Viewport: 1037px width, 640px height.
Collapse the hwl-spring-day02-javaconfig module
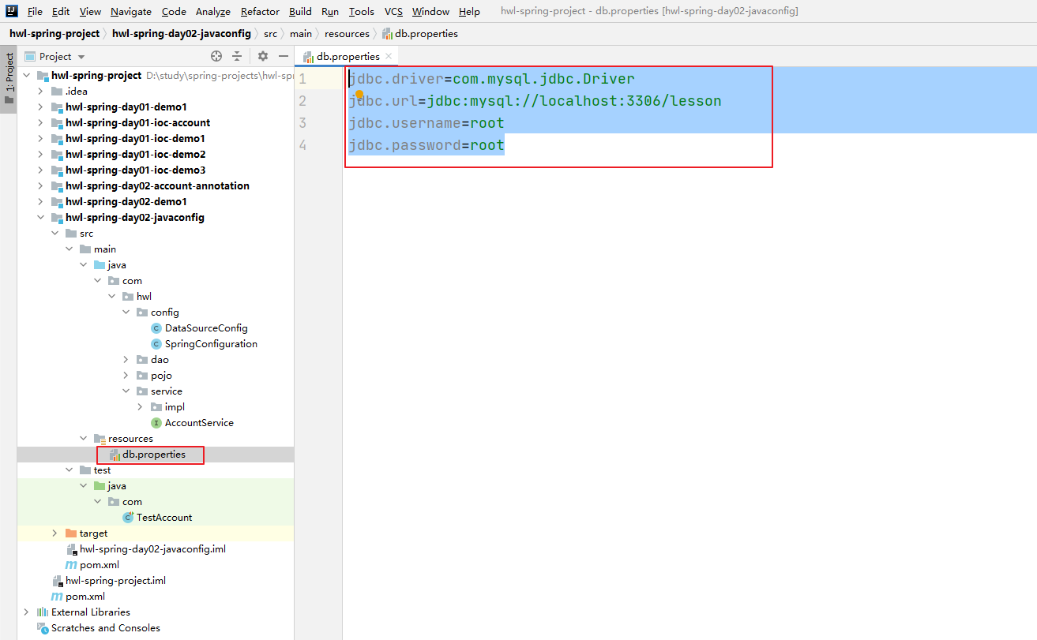point(41,218)
